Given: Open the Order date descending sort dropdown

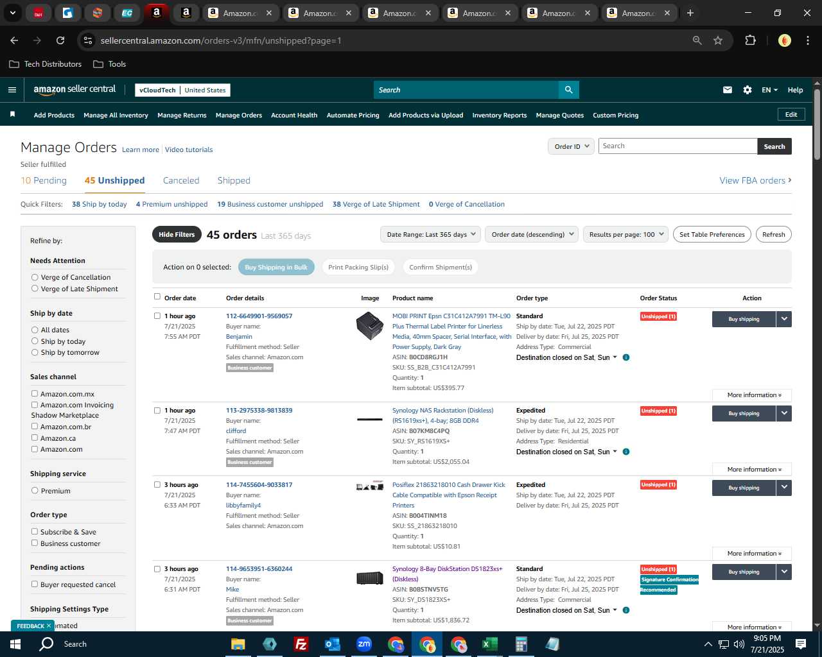Looking at the screenshot, I should 532,234.
